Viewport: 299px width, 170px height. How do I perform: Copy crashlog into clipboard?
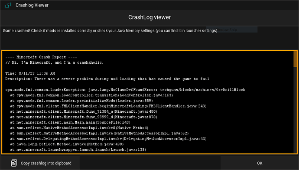pos(40,163)
